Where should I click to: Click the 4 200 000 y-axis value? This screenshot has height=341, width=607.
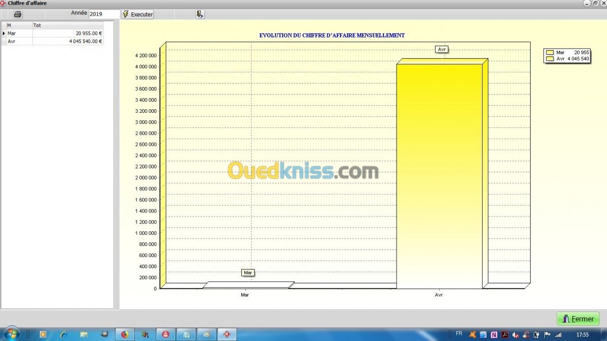tap(146, 56)
